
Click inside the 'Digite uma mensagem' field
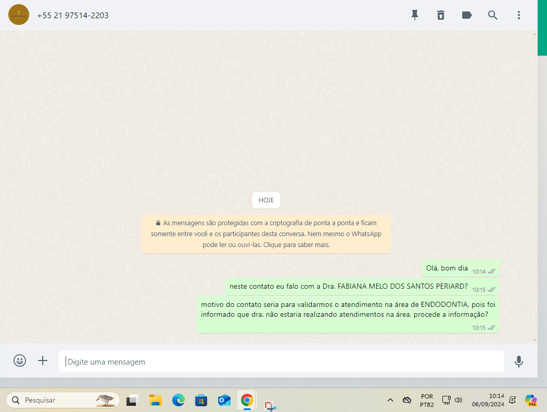[281, 362]
